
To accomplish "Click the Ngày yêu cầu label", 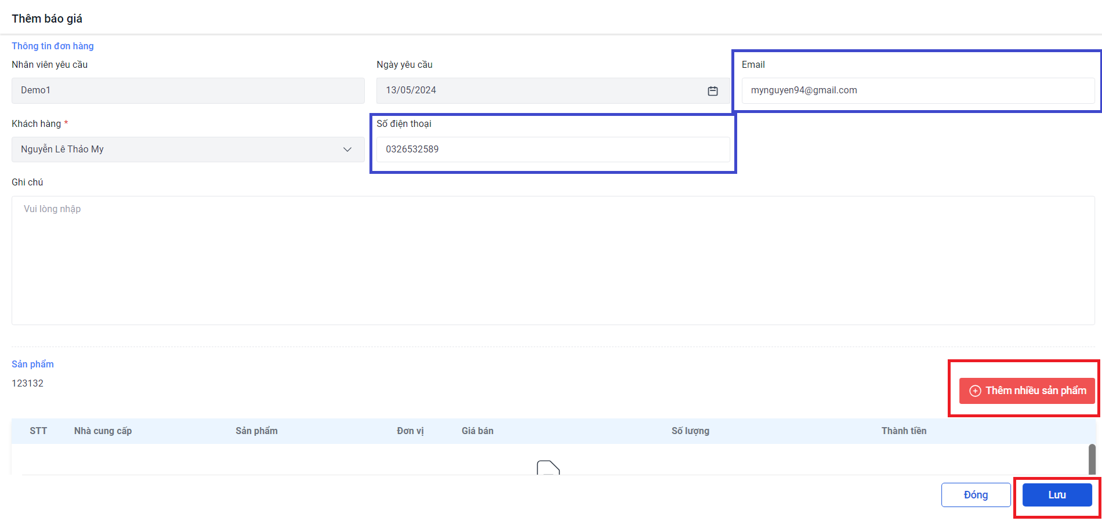I will (404, 64).
